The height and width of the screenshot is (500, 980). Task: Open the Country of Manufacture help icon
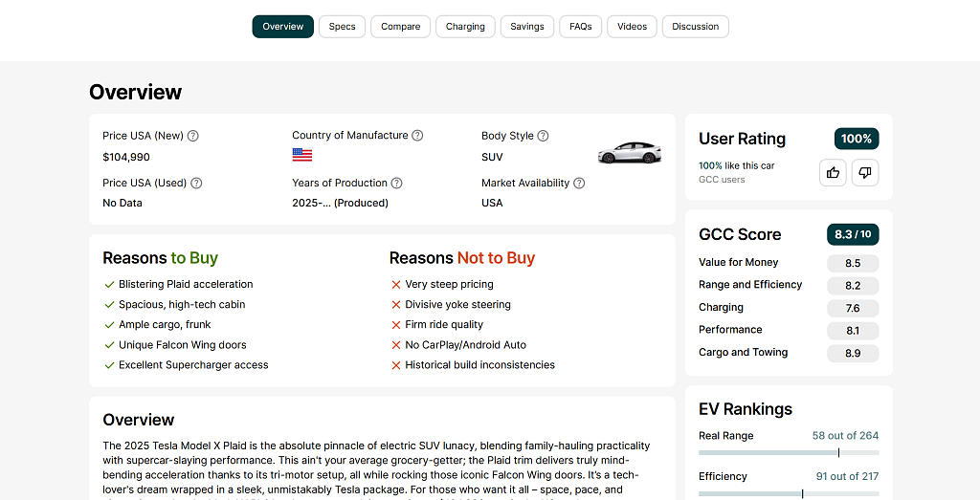pos(417,136)
